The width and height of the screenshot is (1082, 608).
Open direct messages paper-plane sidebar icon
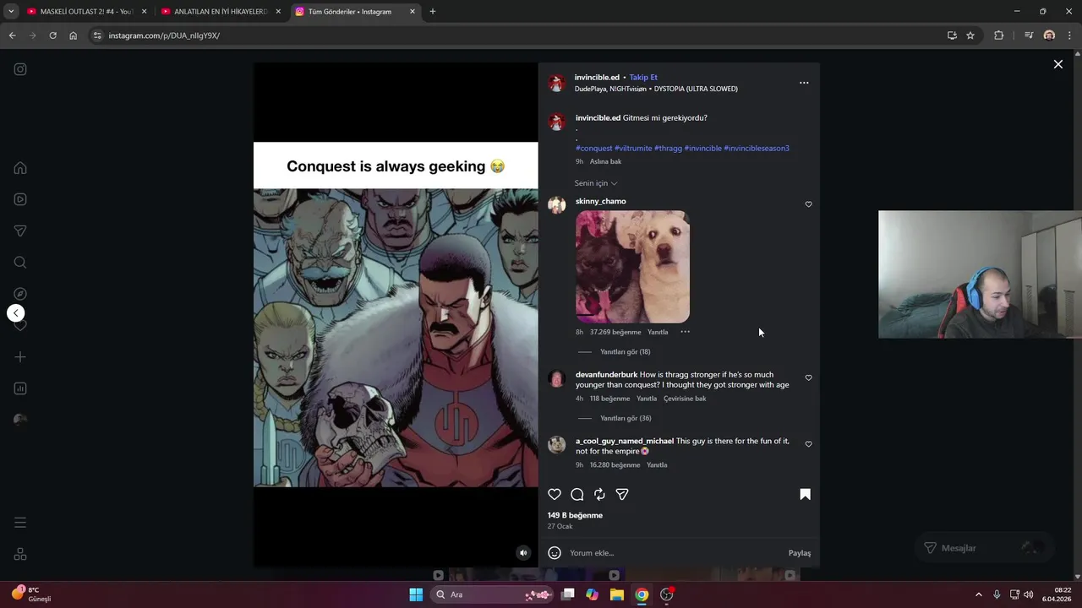point(20,231)
